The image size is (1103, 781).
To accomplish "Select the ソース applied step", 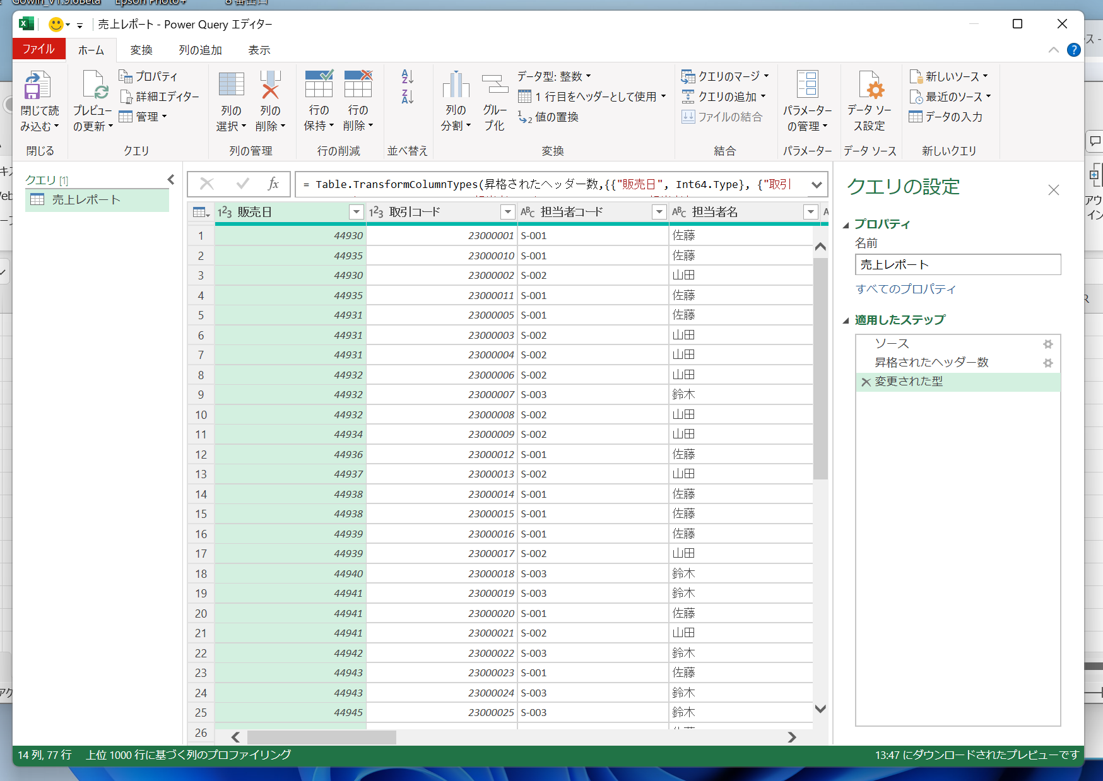I will pos(957,344).
